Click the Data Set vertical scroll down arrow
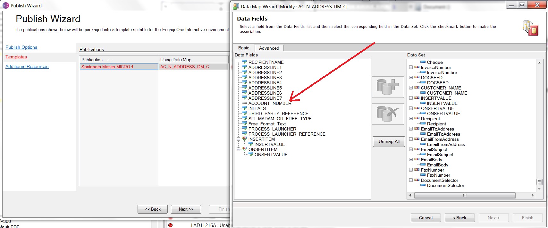This screenshot has height=228, width=548. click(539, 189)
